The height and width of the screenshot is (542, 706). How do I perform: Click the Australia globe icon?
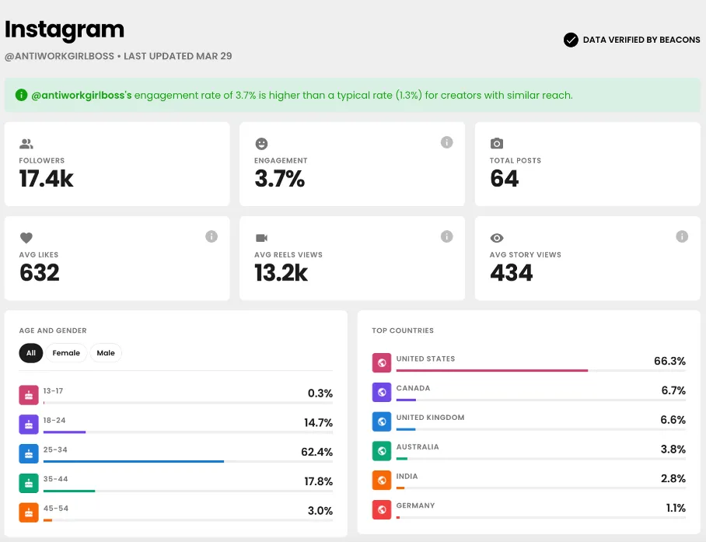pos(382,451)
